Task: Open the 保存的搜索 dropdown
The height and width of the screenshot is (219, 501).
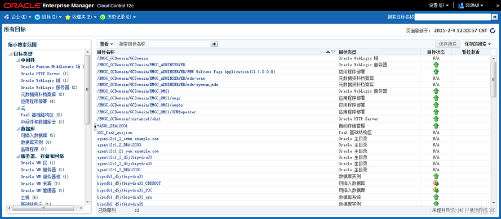Action: [478, 44]
